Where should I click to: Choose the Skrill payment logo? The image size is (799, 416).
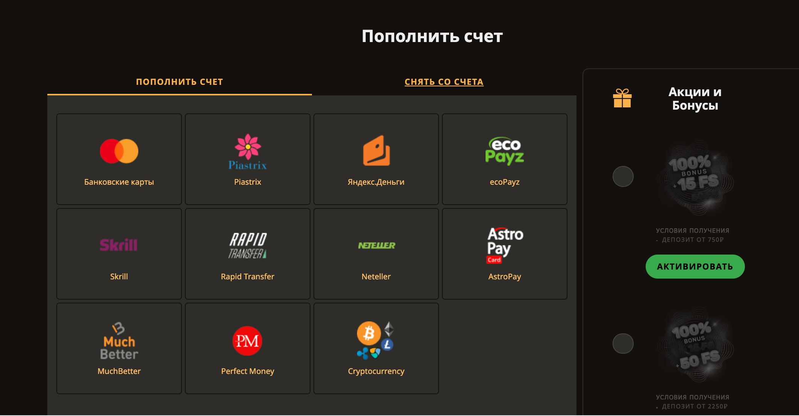pyautogui.click(x=119, y=245)
